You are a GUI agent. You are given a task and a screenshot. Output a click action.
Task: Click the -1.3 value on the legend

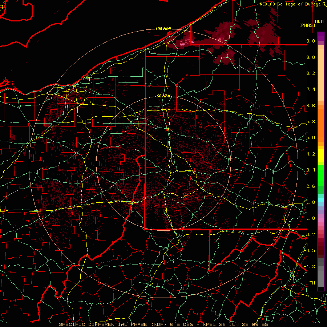pyautogui.click(x=310, y=267)
